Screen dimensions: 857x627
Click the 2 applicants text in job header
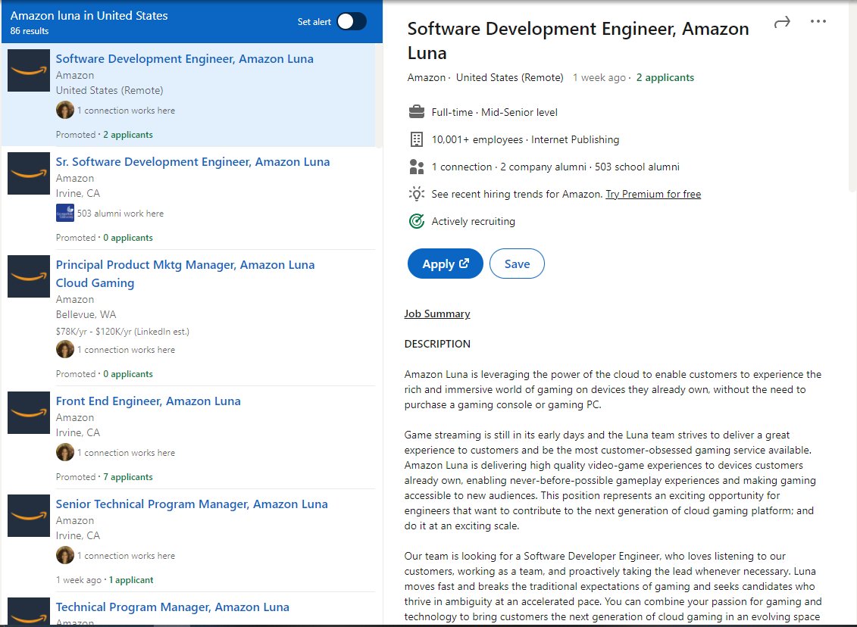[x=665, y=77]
